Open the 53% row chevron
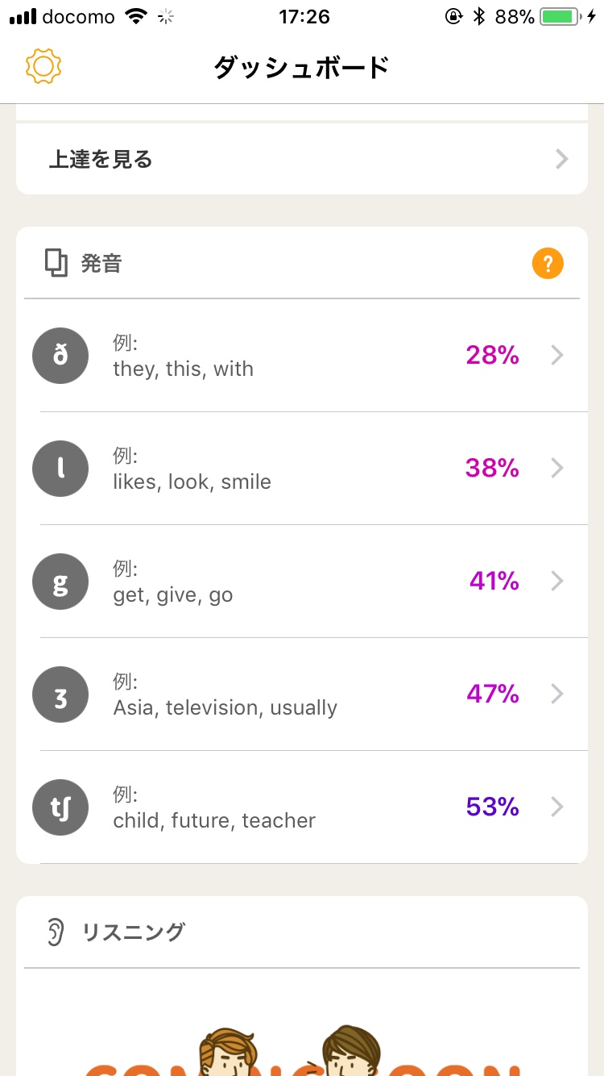The image size is (604, 1076). pos(557,807)
